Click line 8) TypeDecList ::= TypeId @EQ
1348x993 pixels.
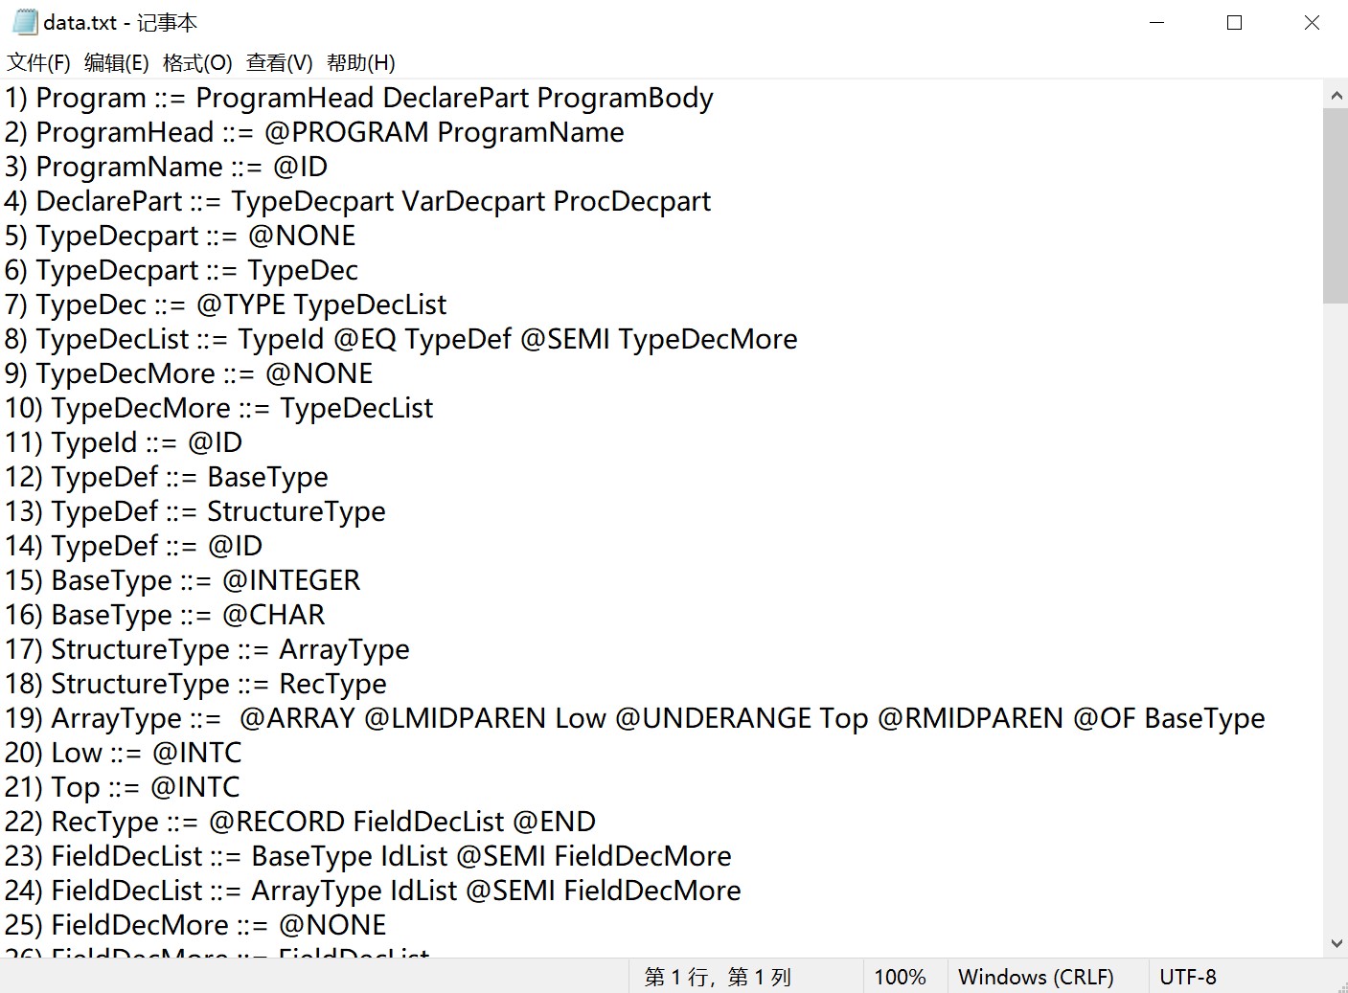tap(400, 339)
